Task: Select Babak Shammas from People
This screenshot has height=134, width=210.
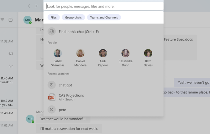Action: (58, 58)
